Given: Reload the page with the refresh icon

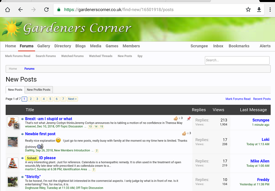Looking at the screenshot, I should point(46,10).
